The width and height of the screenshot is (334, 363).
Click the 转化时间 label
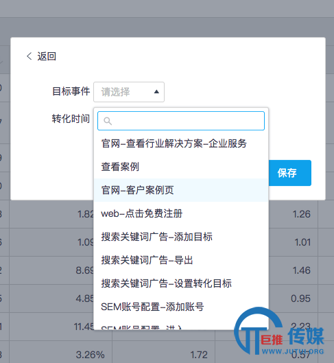[71, 119]
